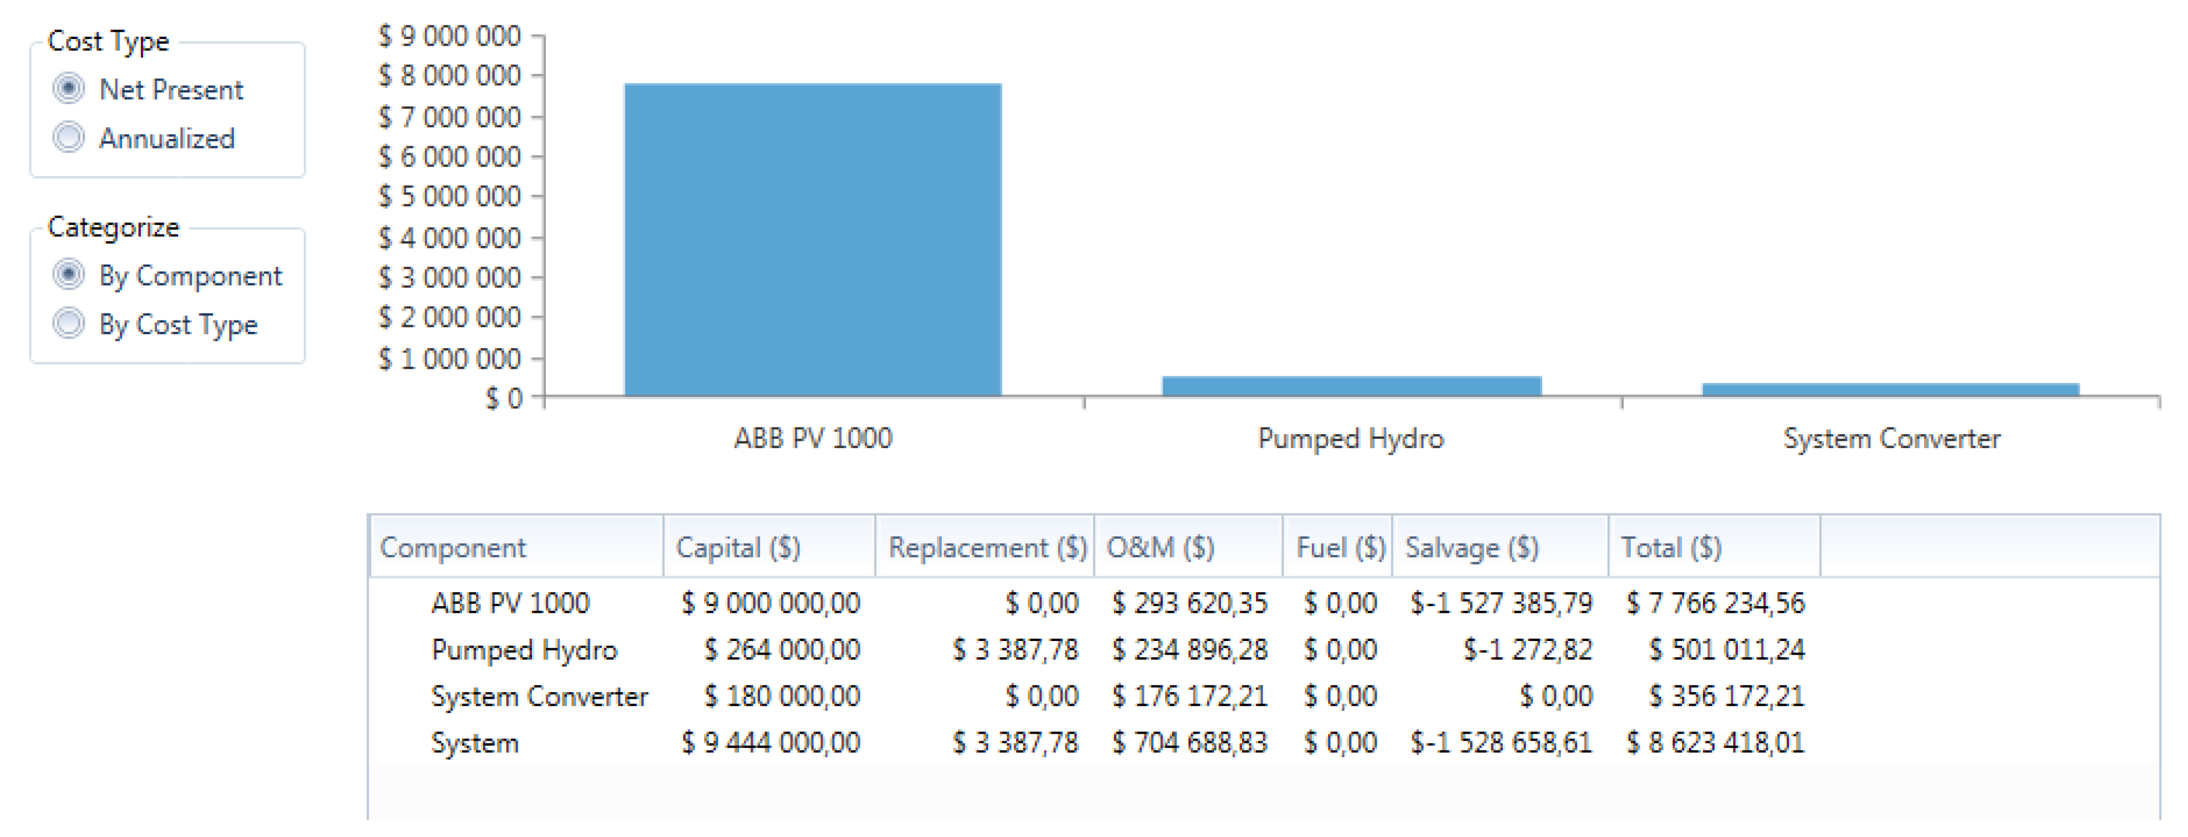Click the Pumped Hydro chart bar
Image resolution: width=2188 pixels, height=837 pixels.
pyautogui.click(x=1350, y=386)
